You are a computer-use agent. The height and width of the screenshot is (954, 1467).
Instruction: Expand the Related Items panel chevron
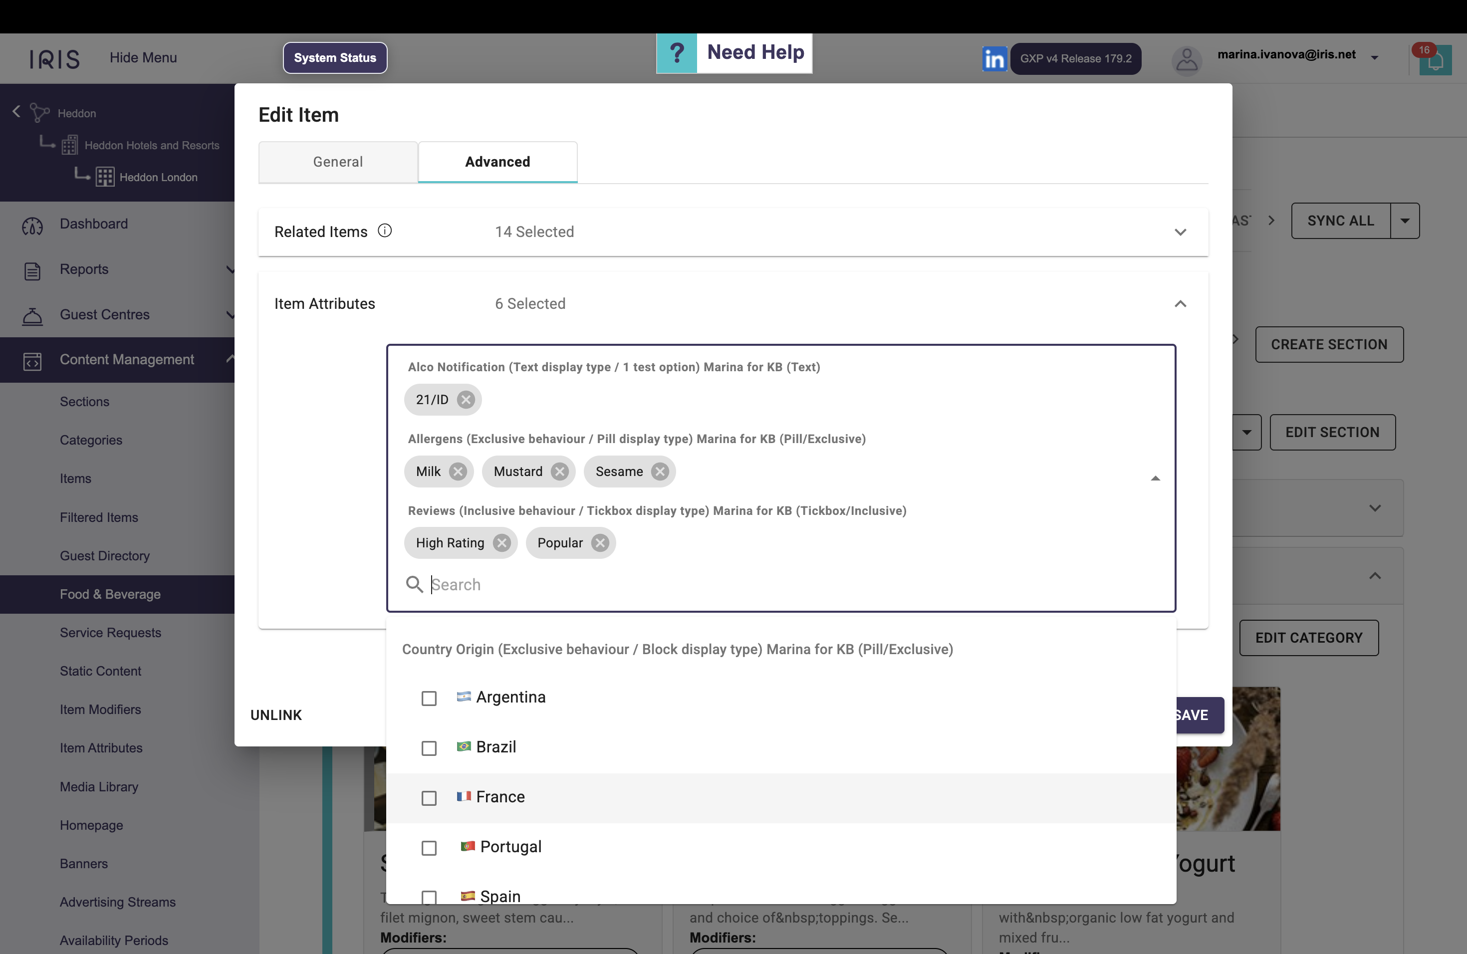(1180, 233)
